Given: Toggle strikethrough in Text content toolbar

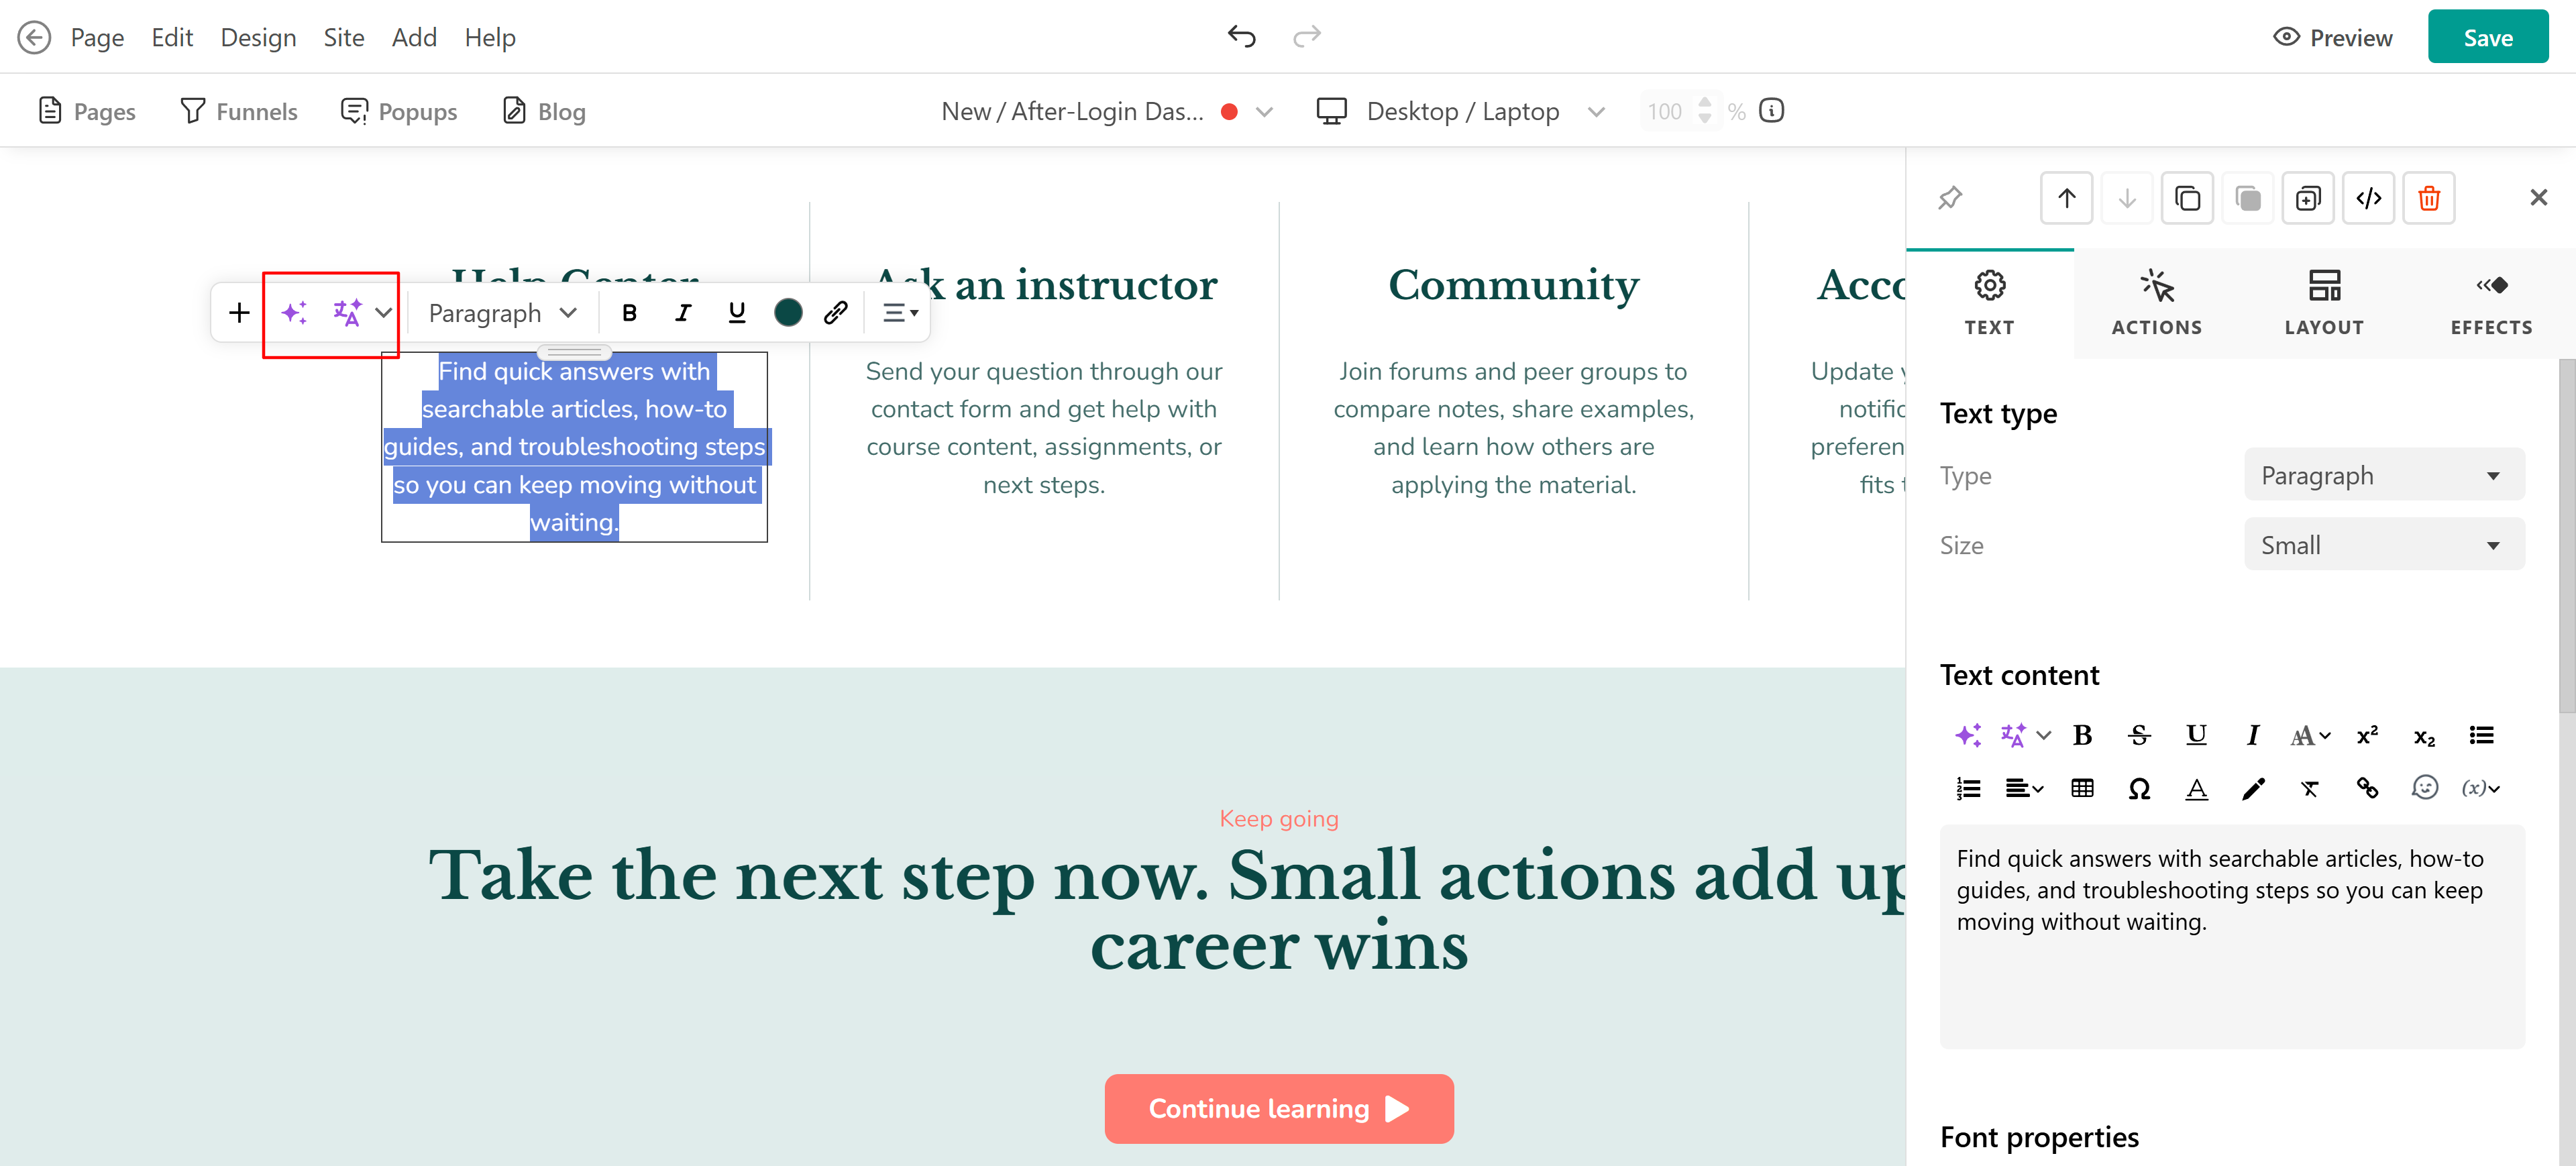Looking at the screenshot, I should tap(2139, 736).
